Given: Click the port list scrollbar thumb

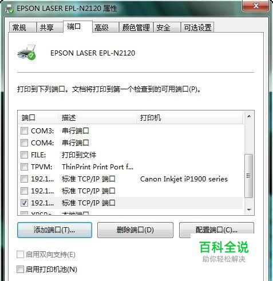Looking at the screenshot, I should pos(248,176).
